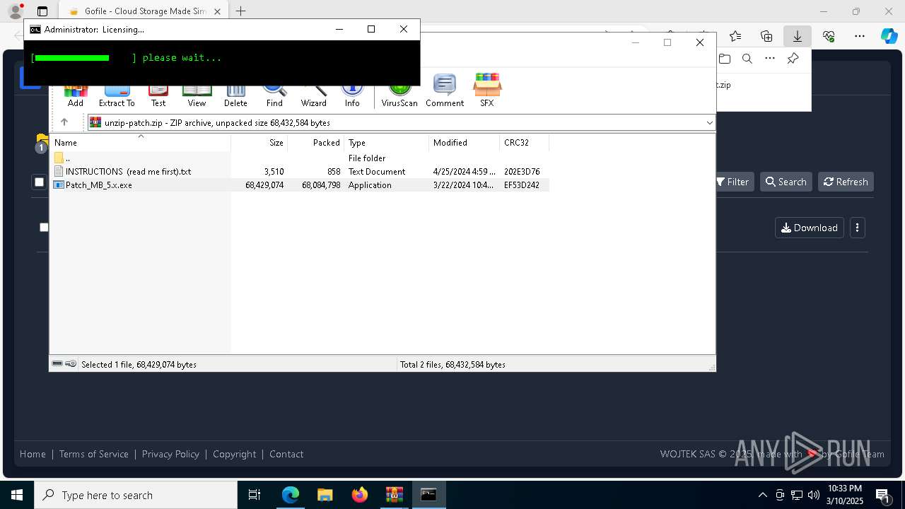
Task: Click the taskbar search box
Action: (136, 495)
